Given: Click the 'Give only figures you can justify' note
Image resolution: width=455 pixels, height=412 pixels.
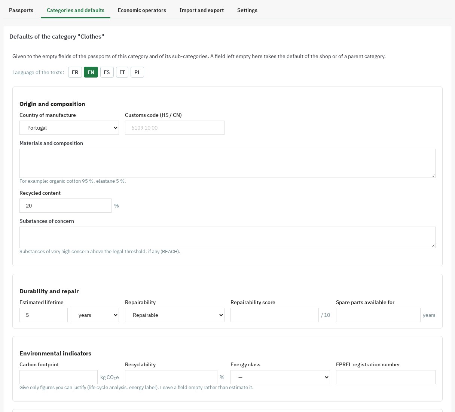Looking at the screenshot, I should pyautogui.click(x=137, y=387).
